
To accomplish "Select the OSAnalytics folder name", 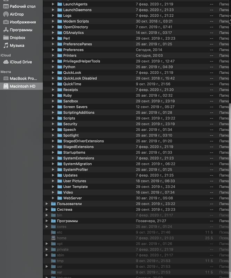I will (73, 33).
